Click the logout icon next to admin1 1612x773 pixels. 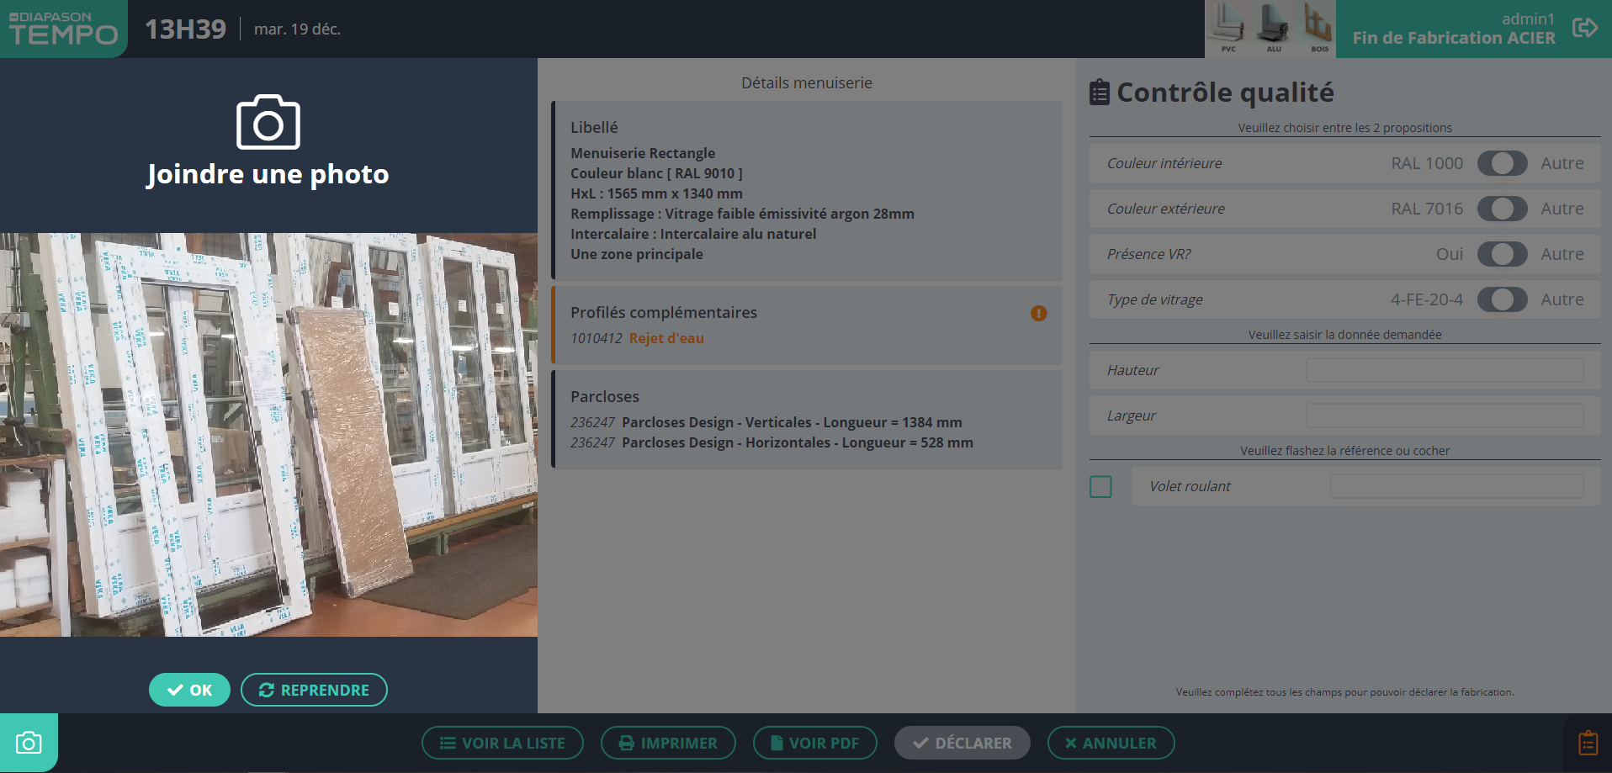pos(1585,28)
